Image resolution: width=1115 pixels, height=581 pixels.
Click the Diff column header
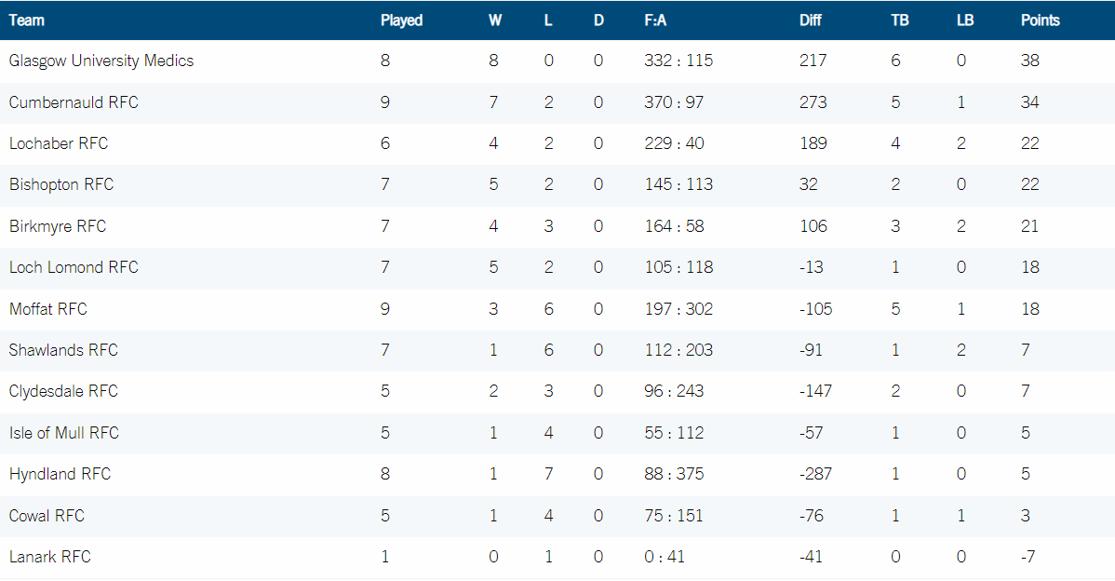(x=810, y=20)
